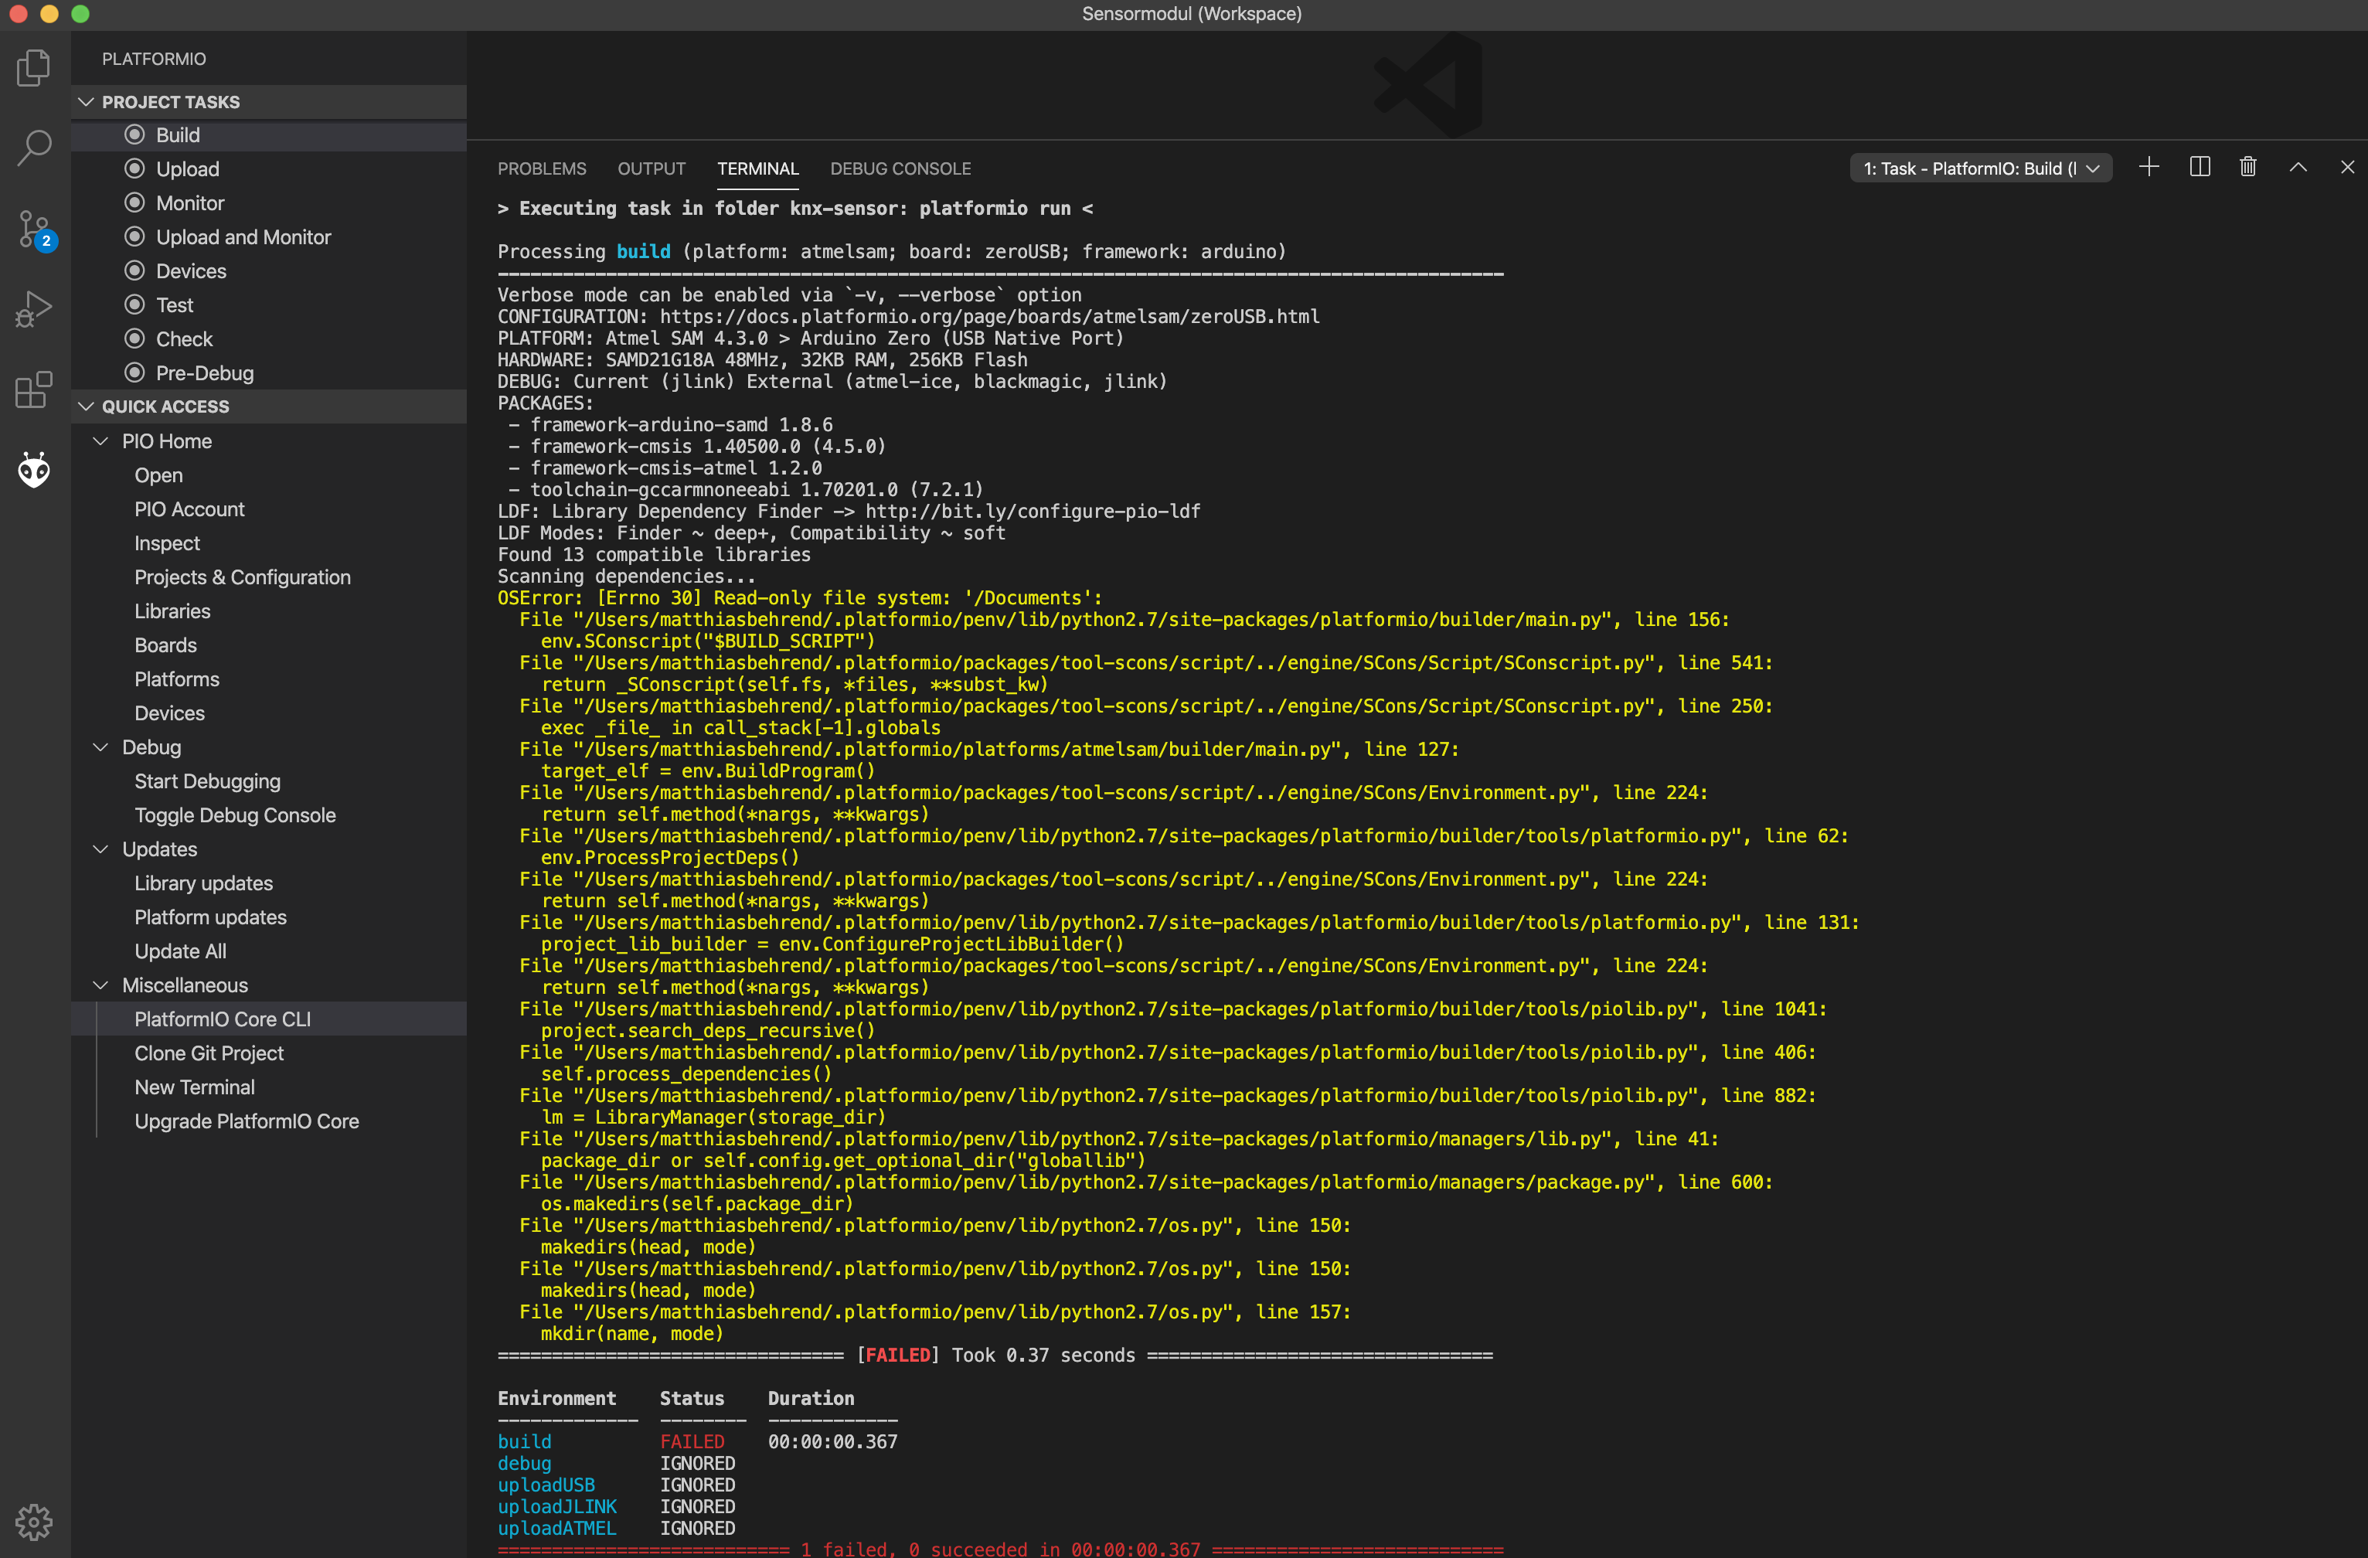Click the Build task circle icon
2368x1558 pixels.
coord(134,134)
